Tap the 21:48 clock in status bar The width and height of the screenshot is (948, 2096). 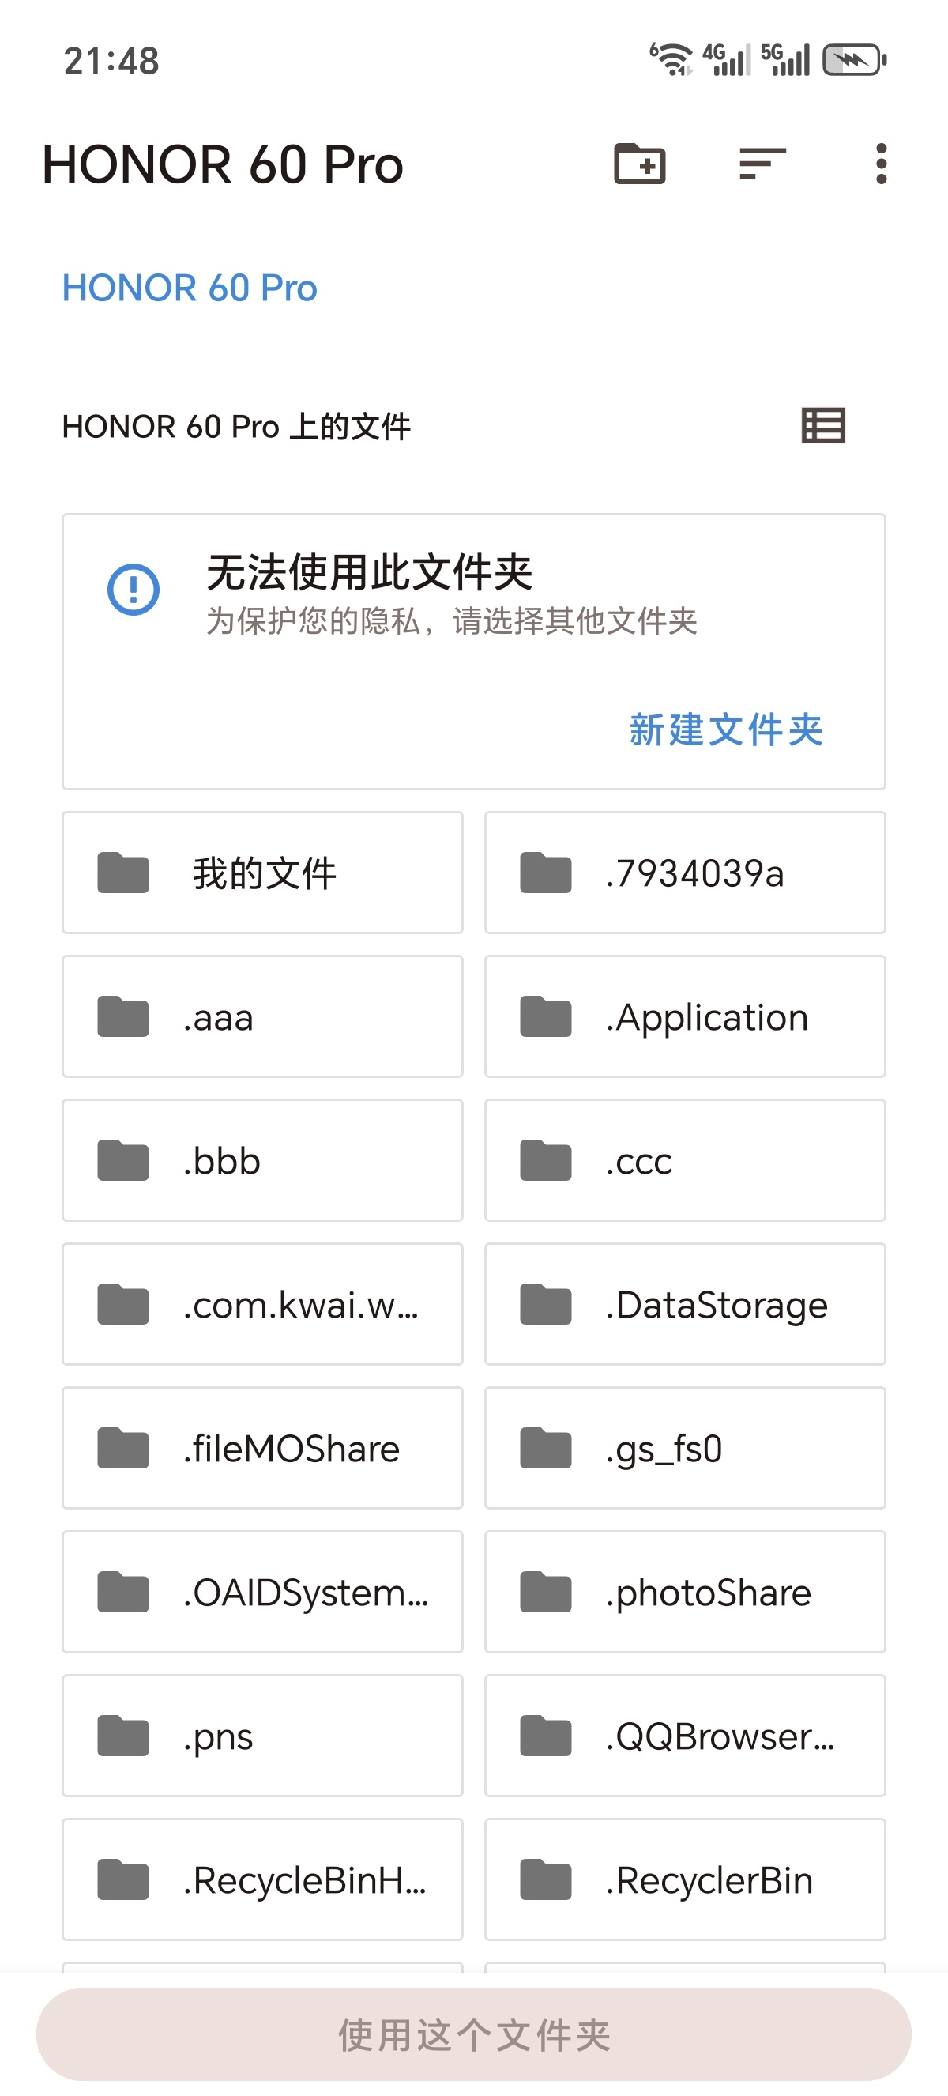pyautogui.click(x=111, y=61)
